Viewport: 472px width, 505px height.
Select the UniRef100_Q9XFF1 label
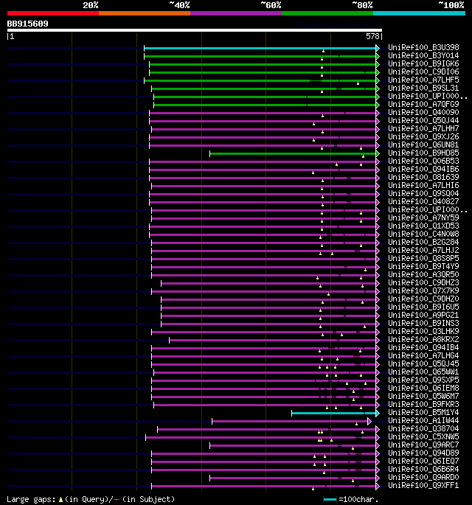tap(423, 485)
